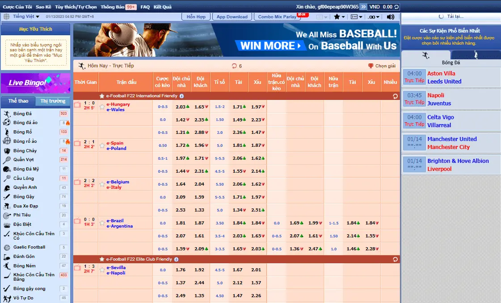Open the .00 decimal odds format dropdown
501x303 pixels.
click(374, 17)
